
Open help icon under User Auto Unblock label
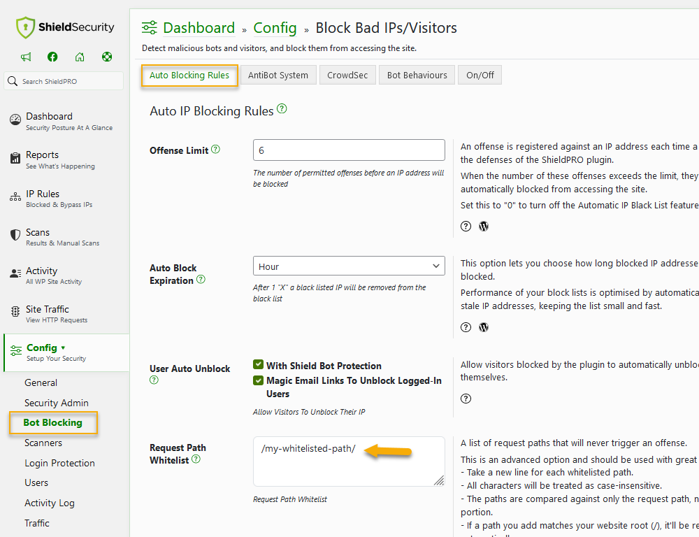(154, 380)
